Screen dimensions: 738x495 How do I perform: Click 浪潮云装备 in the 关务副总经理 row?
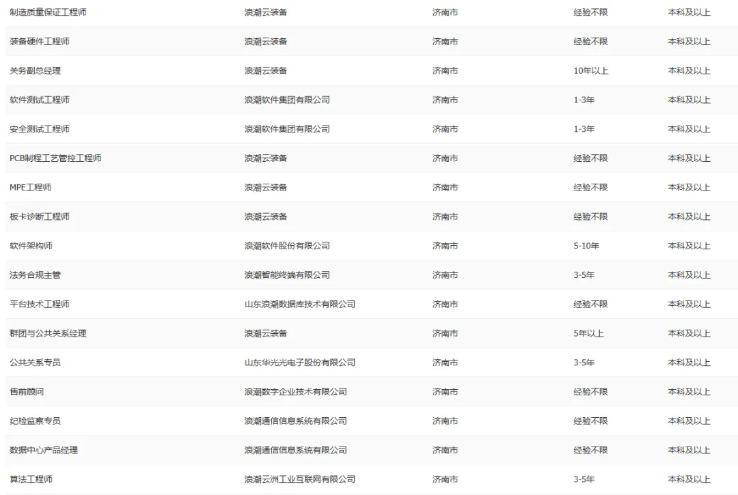[x=266, y=70]
